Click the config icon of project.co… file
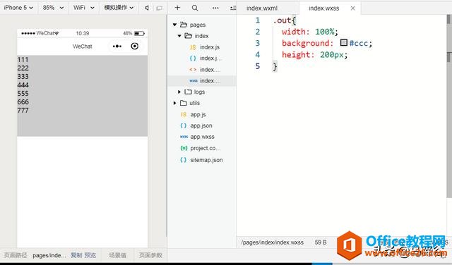 (x=184, y=148)
